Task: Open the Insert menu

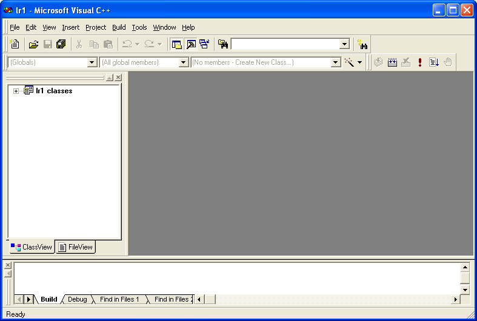Action: (x=70, y=27)
